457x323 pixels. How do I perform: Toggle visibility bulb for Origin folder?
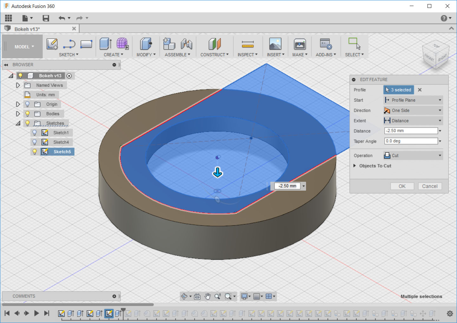click(28, 104)
